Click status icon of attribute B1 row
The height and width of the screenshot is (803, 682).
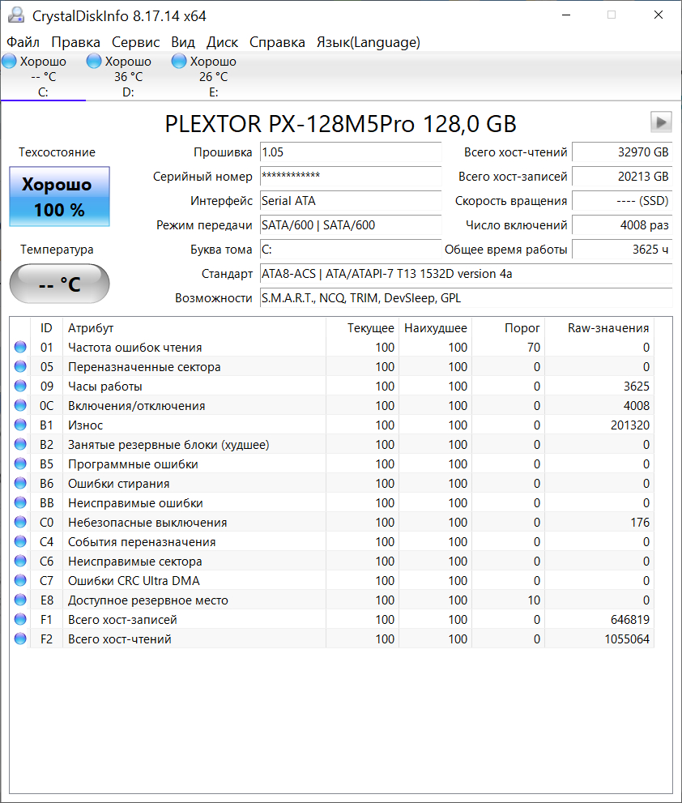[20, 425]
